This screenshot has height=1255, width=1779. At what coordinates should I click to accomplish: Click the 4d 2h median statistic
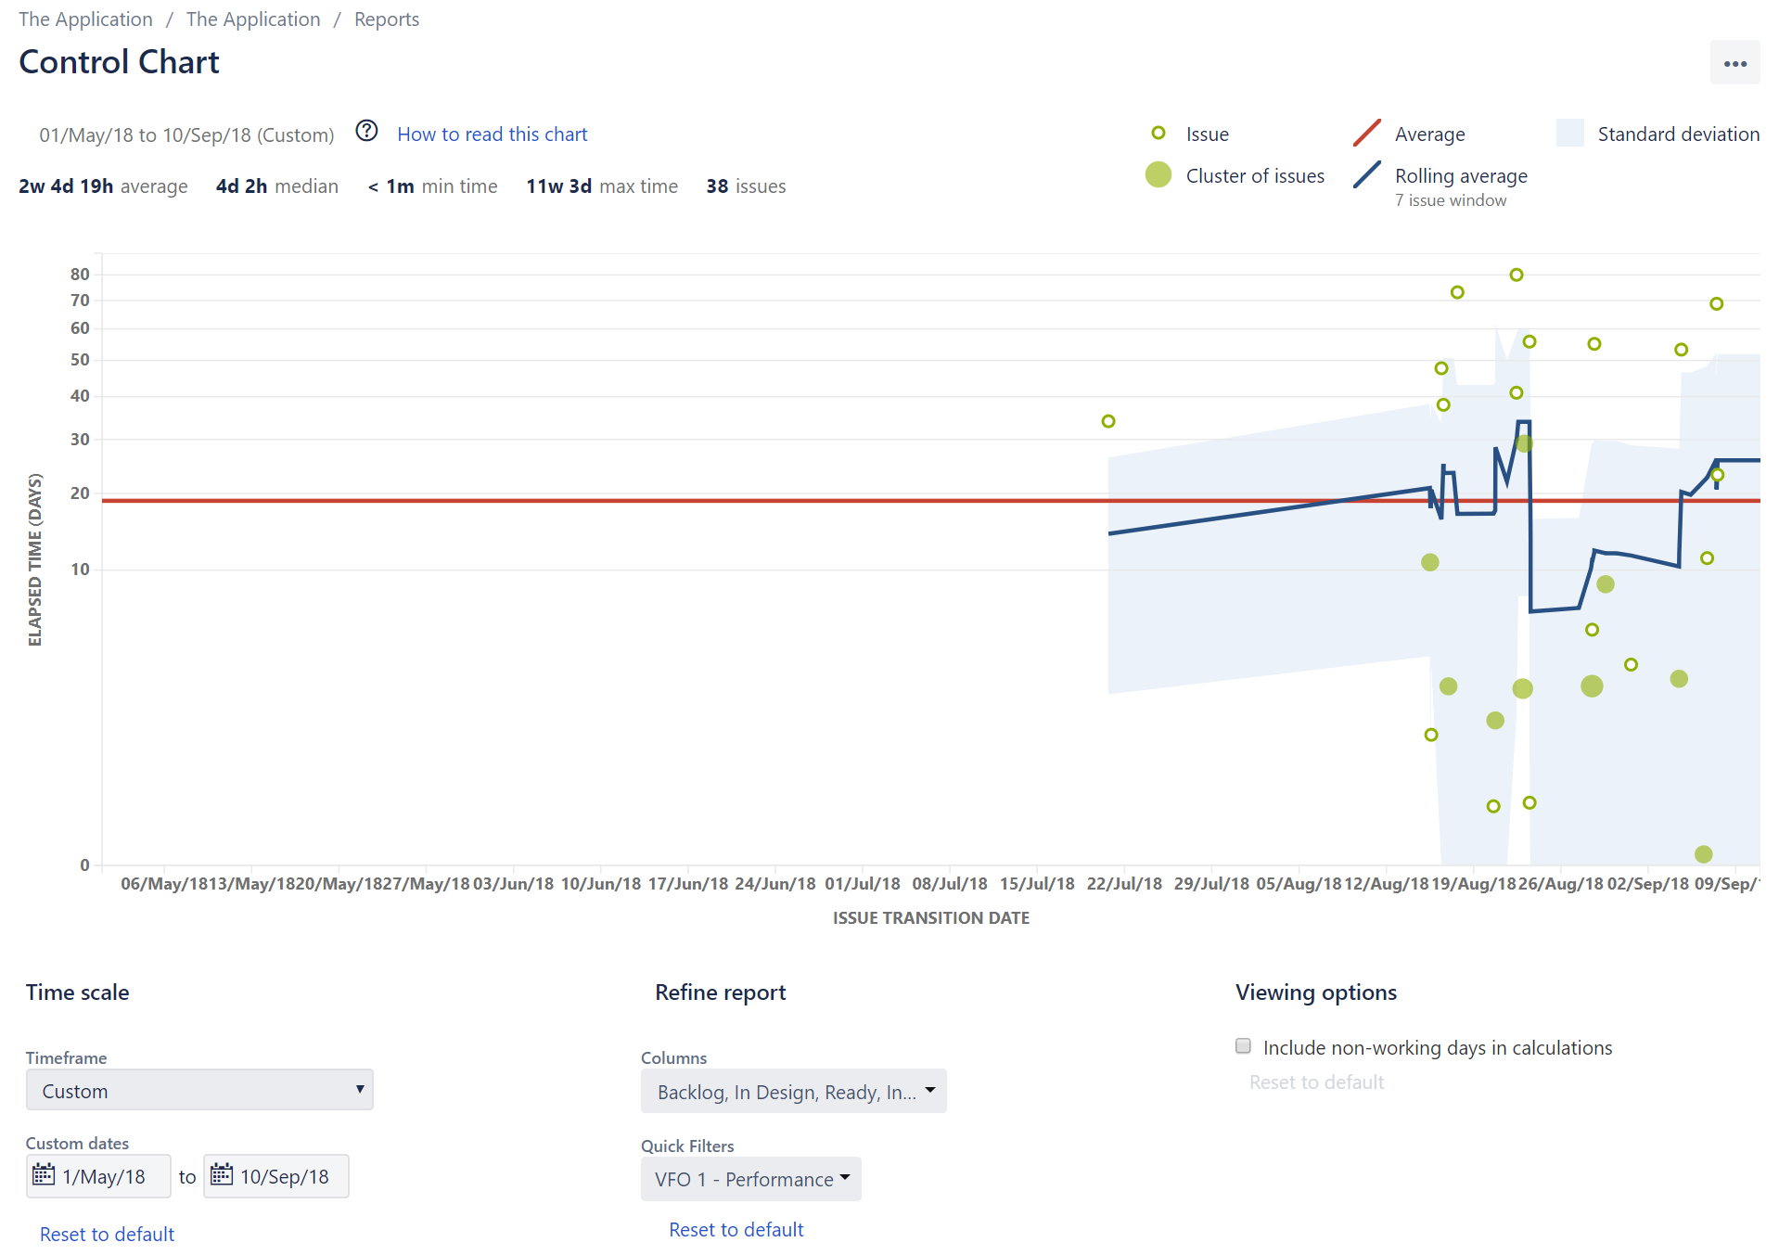coord(277,186)
